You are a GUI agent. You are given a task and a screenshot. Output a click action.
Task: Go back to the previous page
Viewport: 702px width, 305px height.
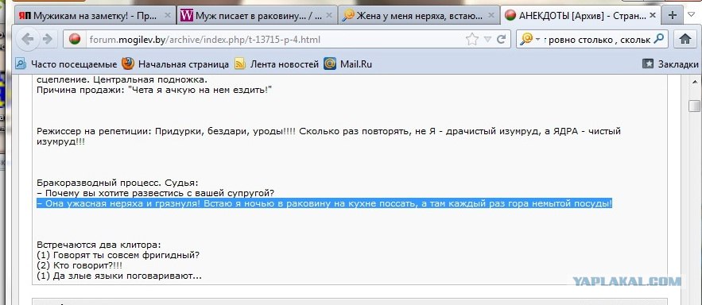coord(28,40)
